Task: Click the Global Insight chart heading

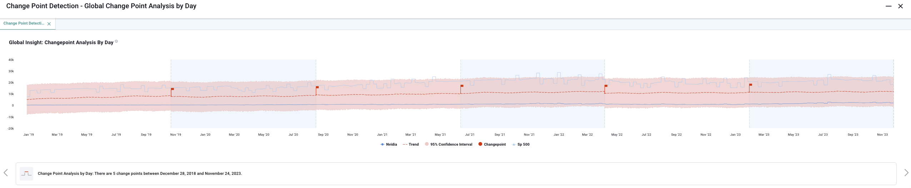Action: pos(61,42)
